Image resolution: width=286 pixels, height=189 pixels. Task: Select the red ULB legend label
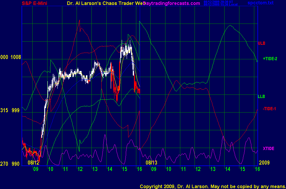[261, 43]
